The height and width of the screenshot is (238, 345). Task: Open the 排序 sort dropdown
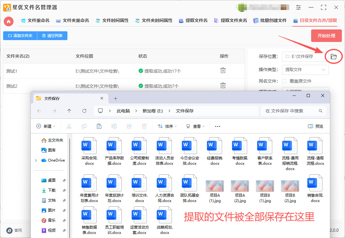point(167,126)
